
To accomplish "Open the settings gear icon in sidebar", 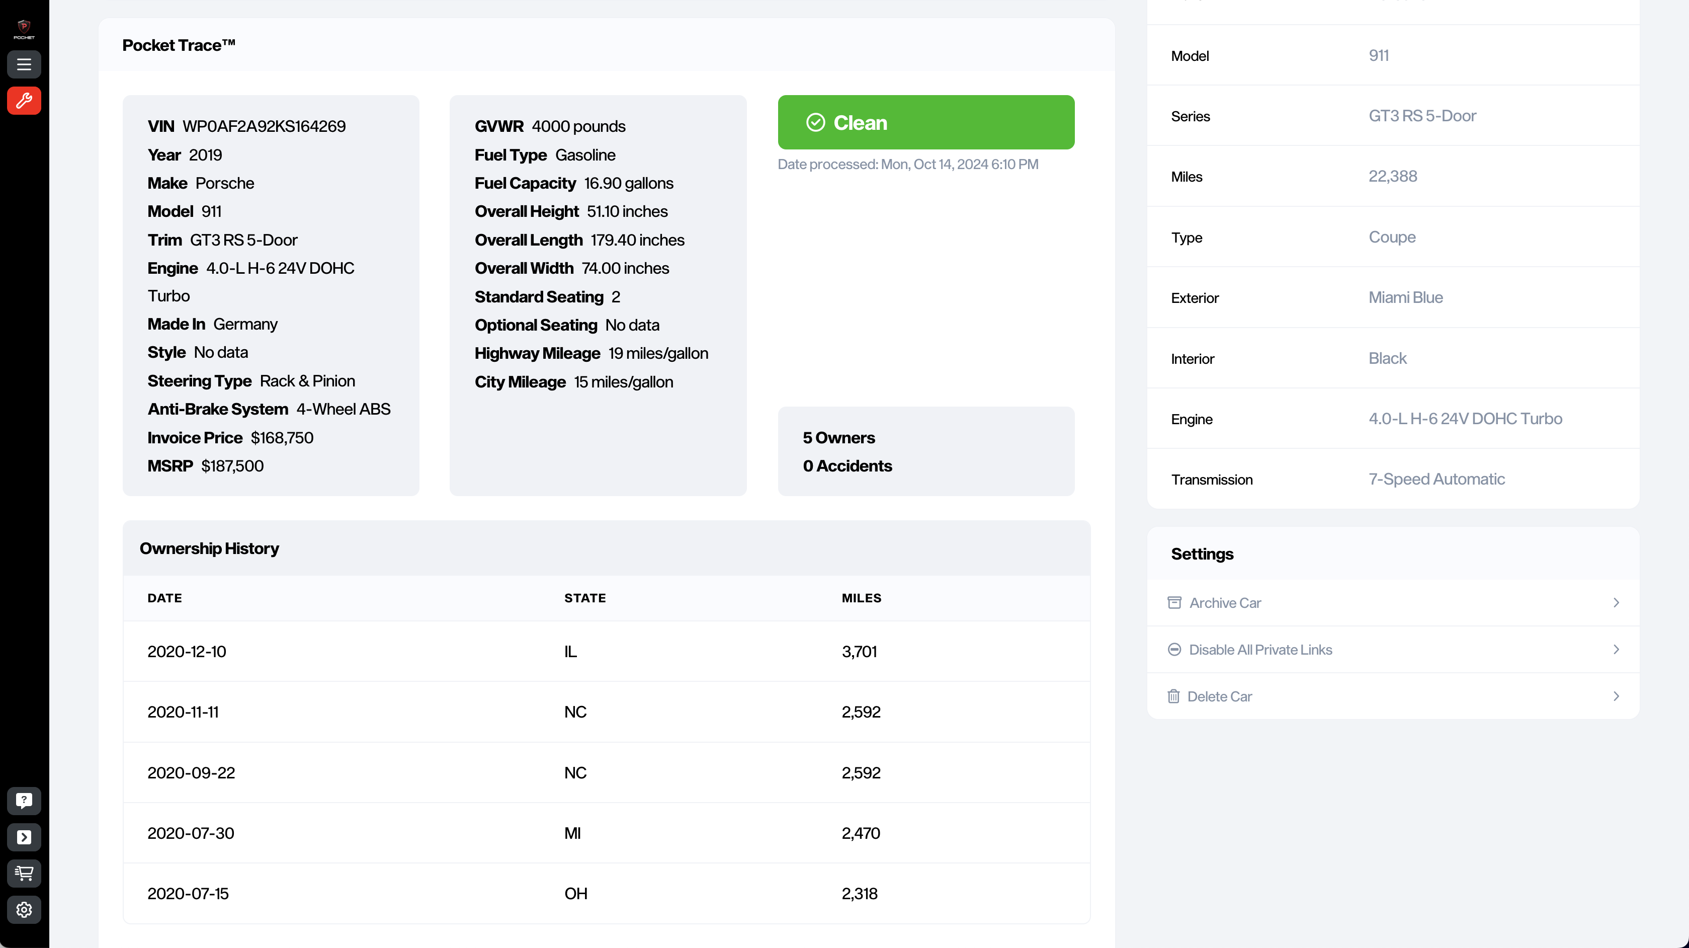I will [x=24, y=910].
